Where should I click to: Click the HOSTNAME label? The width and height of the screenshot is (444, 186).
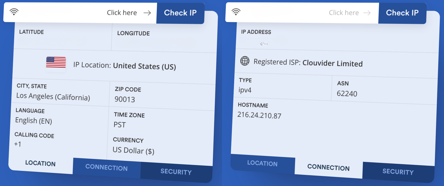point(253,105)
